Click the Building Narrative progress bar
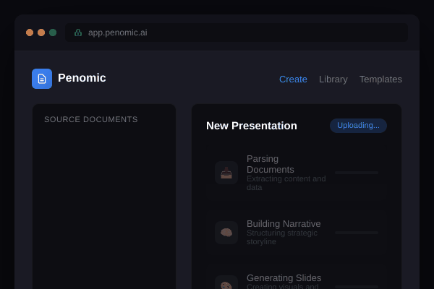Viewport: 434px width, 289px height. 357,233
